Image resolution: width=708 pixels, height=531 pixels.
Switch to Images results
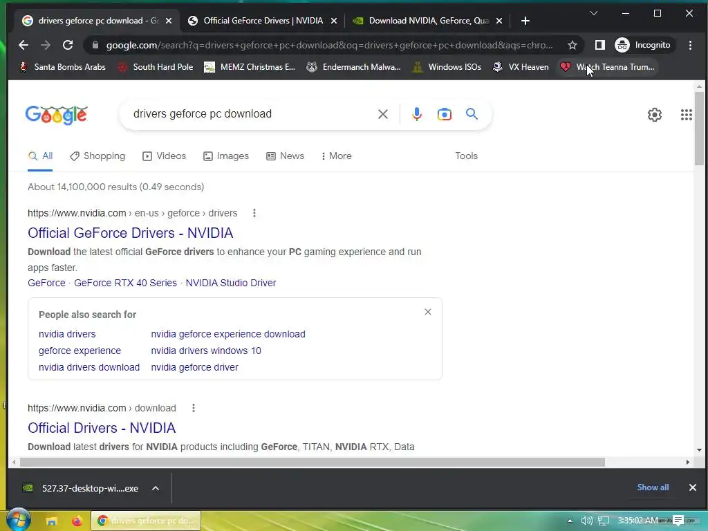(x=226, y=156)
